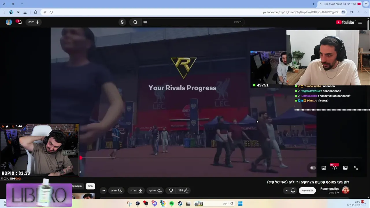Select the YouTube clip browser tab
The width and height of the screenshot is (370, 208).
pos(340,4)
